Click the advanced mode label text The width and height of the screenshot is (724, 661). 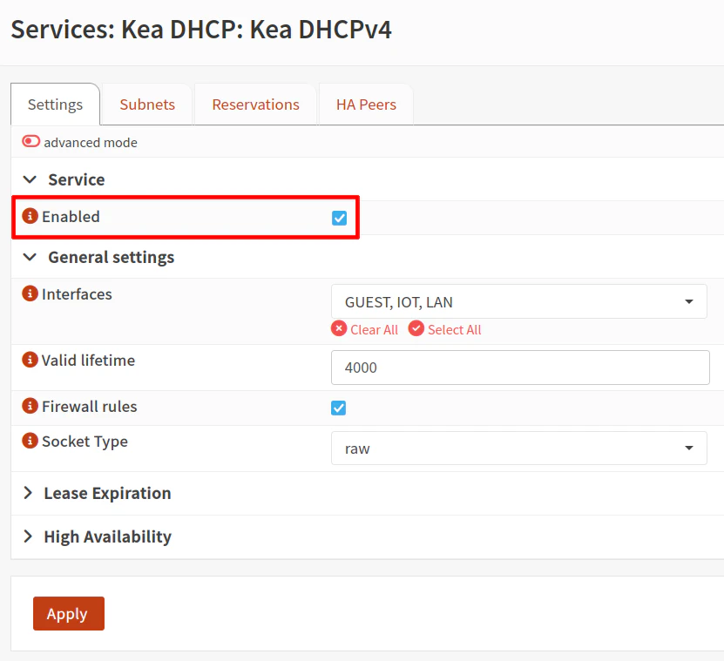pos(91,143)
